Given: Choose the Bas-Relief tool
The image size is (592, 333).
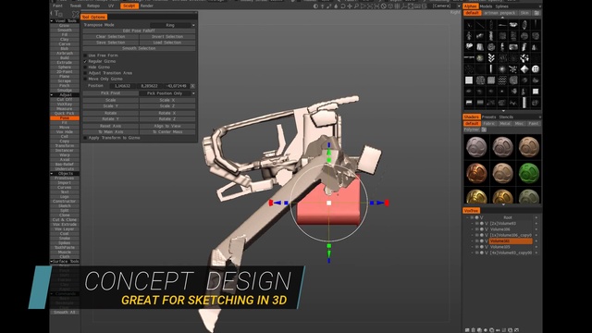Looking at the screenshot, I should click(65, 165).
